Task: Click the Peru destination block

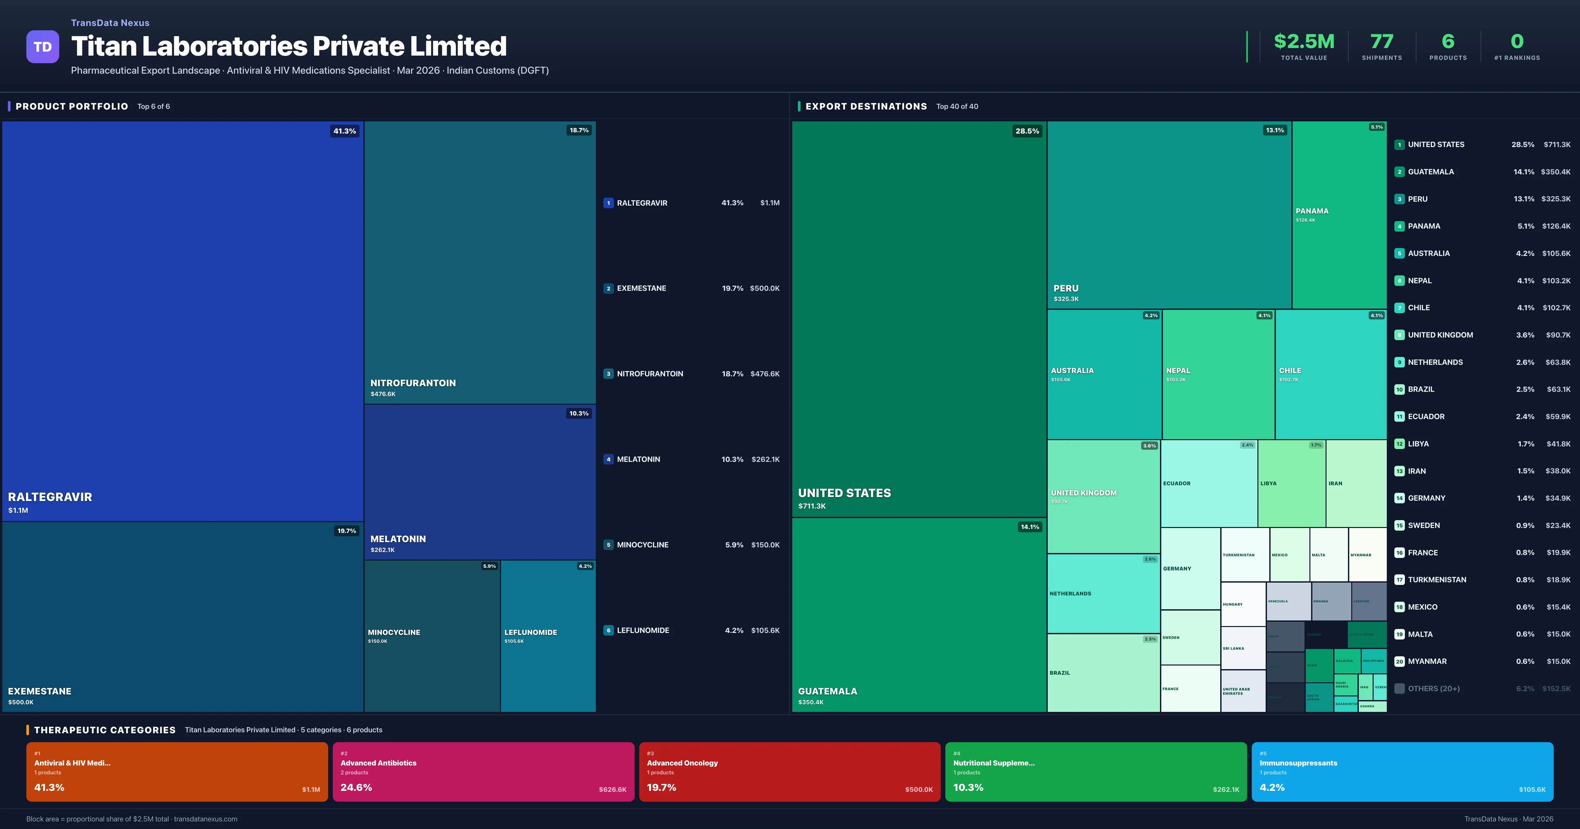Action: [x=1169, y=214]
